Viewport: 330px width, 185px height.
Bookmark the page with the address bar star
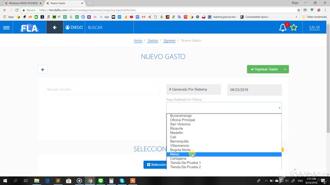pos(299,10)
